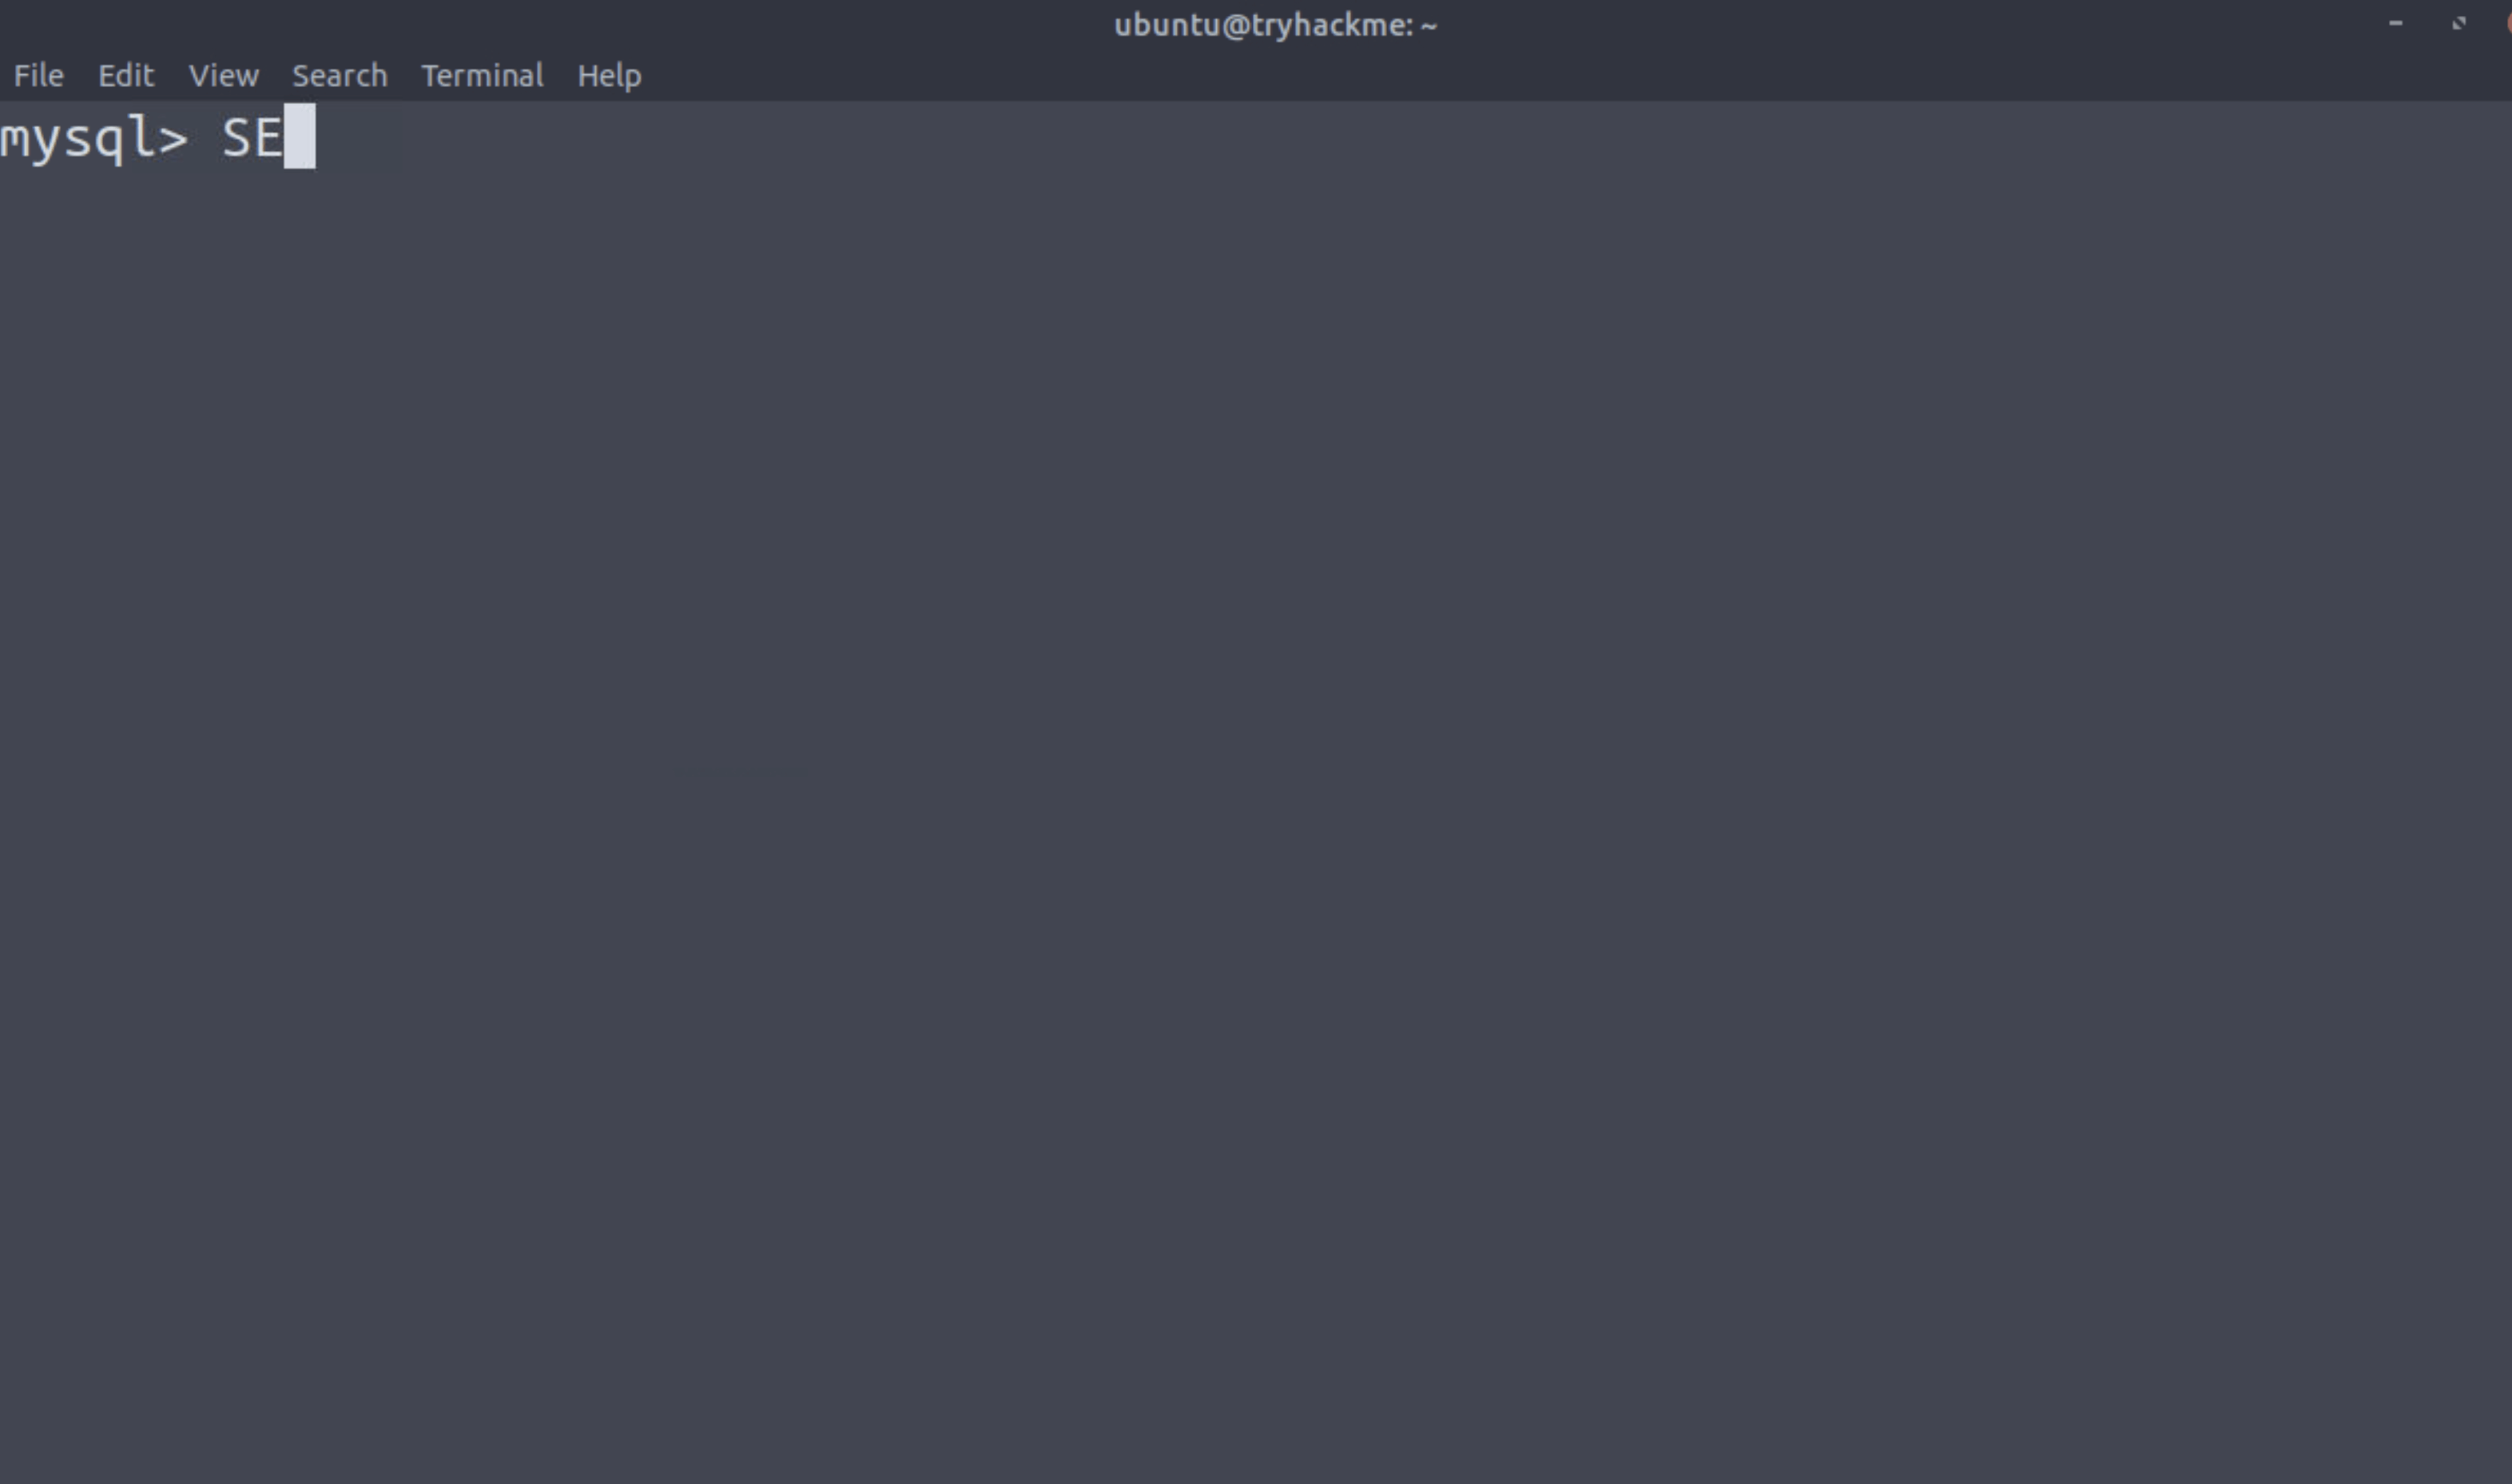Click the ubuntu@tryhackme title bar text
The height and width of the screenshot is (1484, 2512).
[x=1275, y=25]
